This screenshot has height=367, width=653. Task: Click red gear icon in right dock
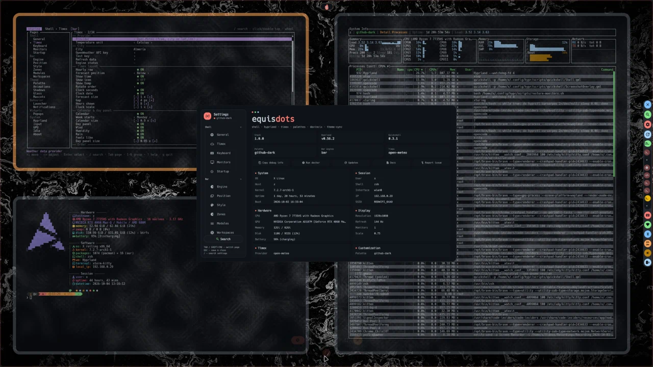tap(647, 124)
